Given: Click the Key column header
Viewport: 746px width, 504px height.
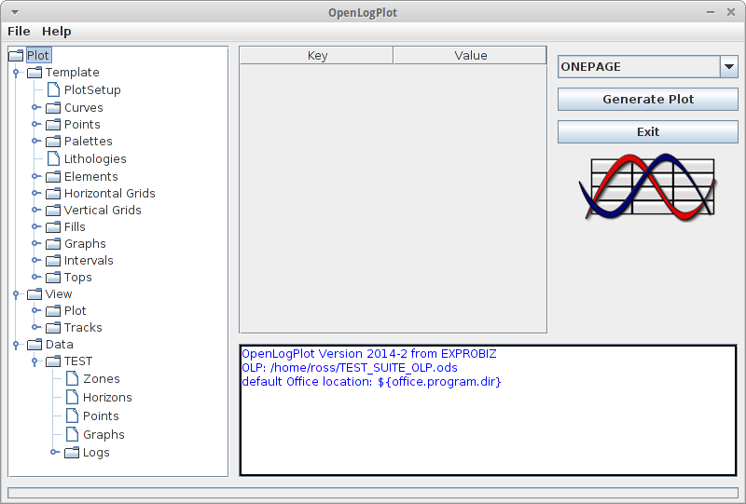Looking at the screenshot, I should coord(317,56).
